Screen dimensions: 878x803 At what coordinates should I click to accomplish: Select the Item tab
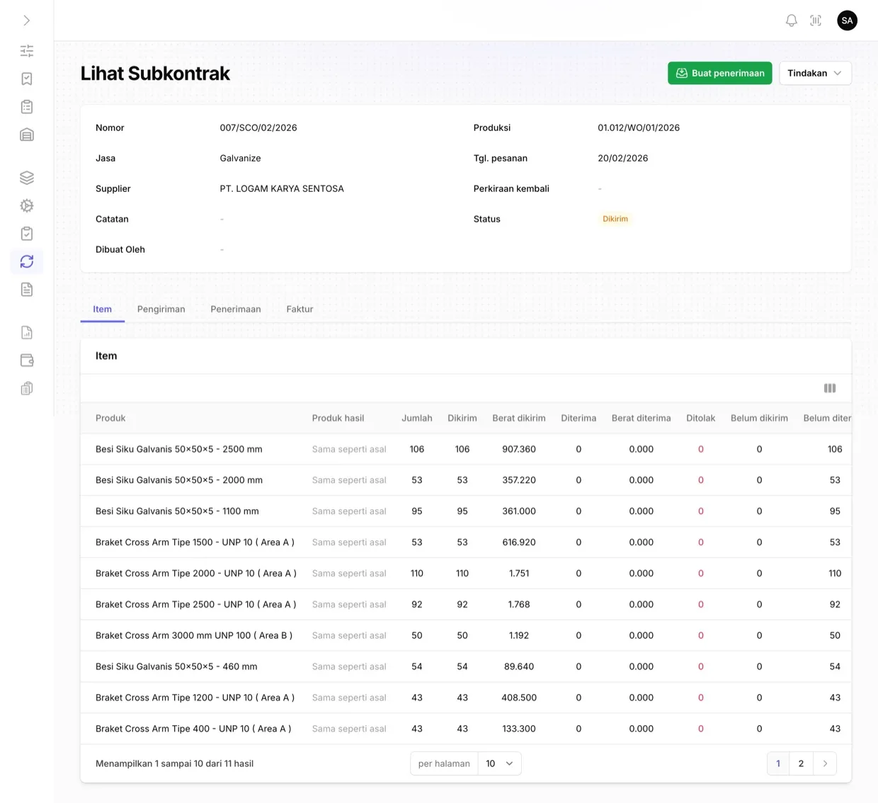pyautogui.click(x=103, y=309)
